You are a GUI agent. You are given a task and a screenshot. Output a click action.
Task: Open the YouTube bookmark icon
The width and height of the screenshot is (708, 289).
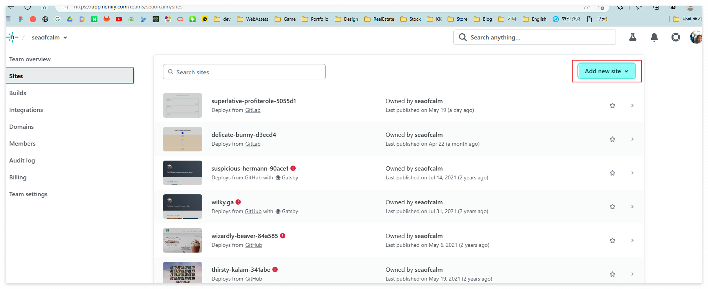(119, 19)
